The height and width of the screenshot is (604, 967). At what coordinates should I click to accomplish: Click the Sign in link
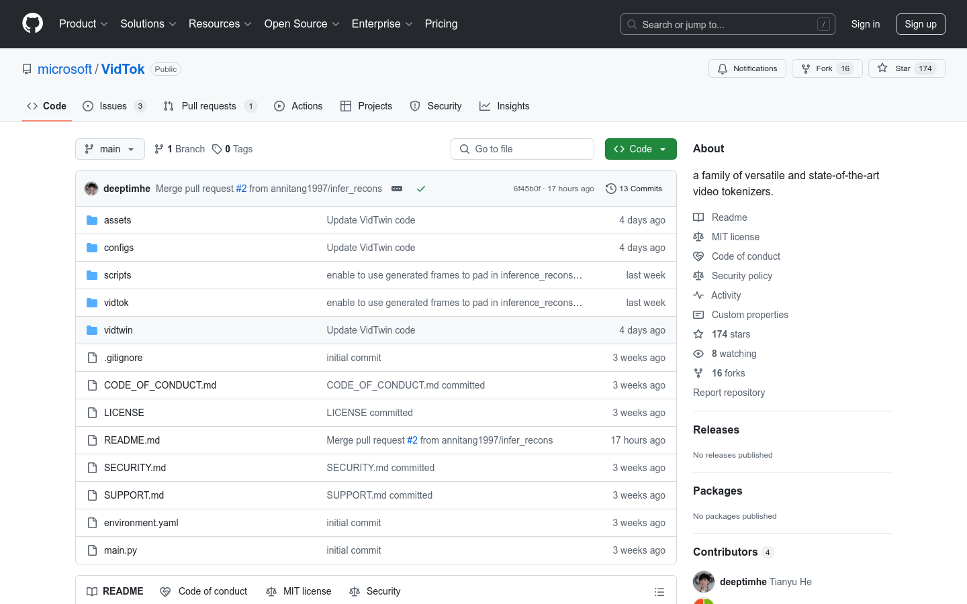click(865, 24)
